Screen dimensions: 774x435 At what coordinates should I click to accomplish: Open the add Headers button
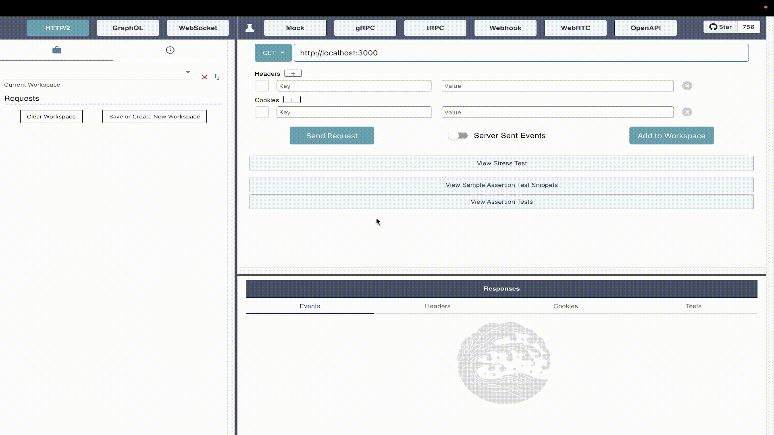pos(292,73)
